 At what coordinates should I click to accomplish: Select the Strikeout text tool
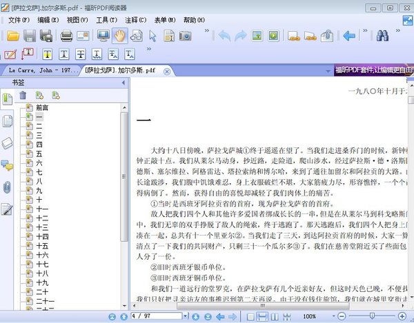click(81, 54)
